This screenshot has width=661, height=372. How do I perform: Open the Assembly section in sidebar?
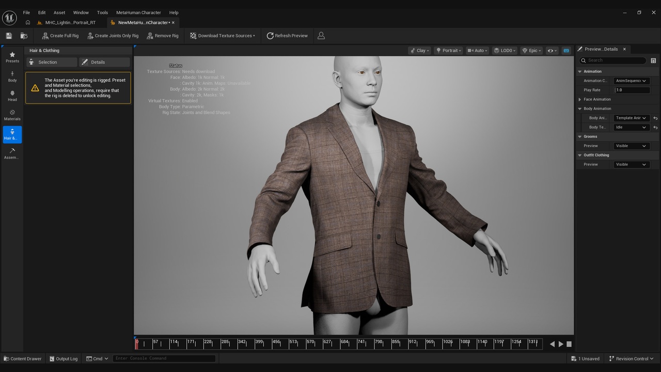(12, 153)
